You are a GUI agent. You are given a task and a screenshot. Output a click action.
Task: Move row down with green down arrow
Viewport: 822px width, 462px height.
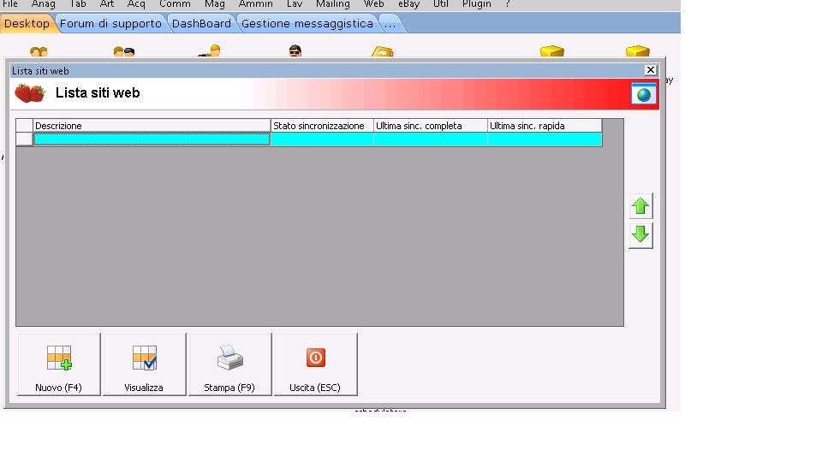(640, 235)
